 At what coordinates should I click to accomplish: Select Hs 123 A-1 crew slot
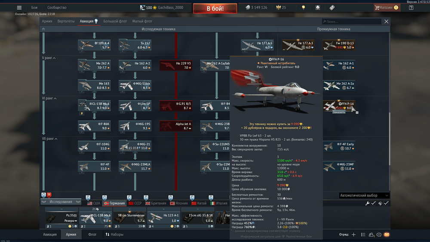point(164,218)
